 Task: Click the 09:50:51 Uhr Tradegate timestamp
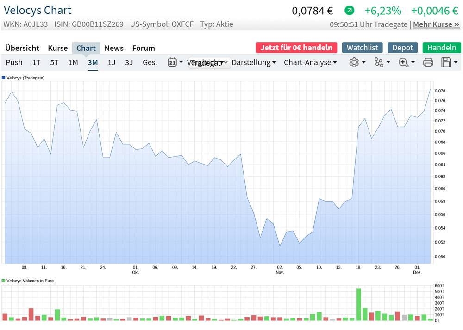(x=369, y=24)
